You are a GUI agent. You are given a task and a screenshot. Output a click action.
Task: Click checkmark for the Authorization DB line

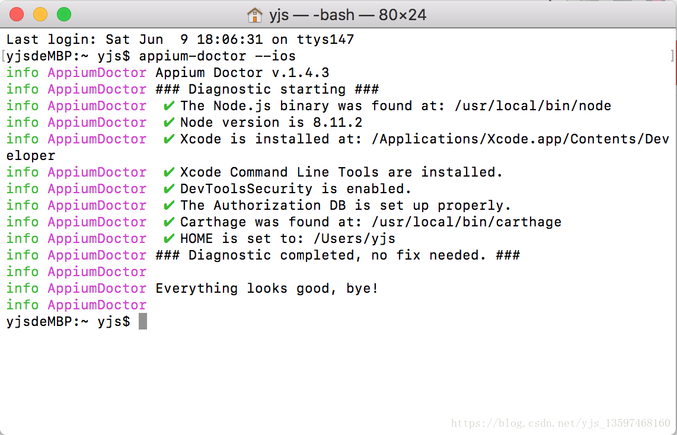point(169,206)
